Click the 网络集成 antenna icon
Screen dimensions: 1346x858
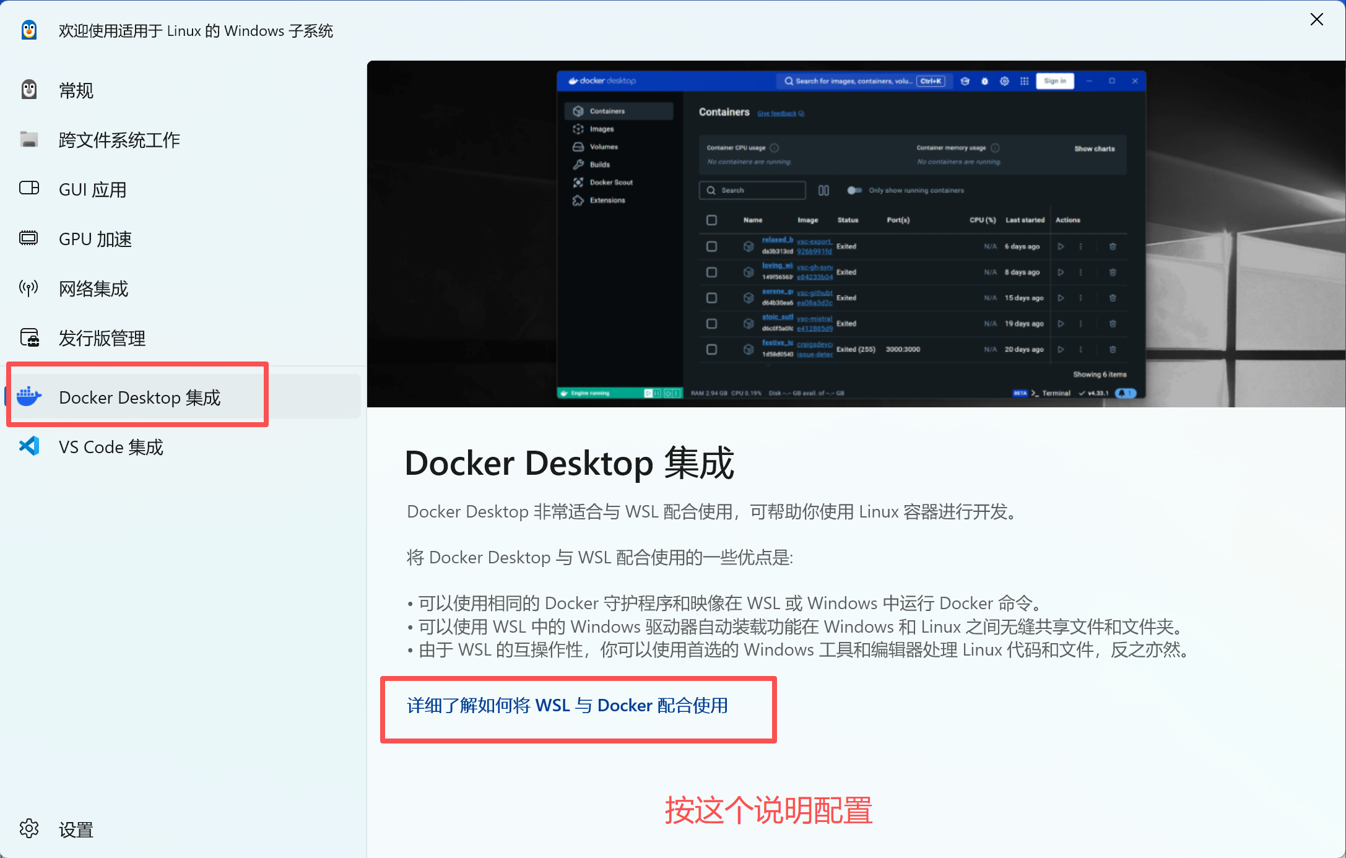pyautogui.click(x=29, y=288)
